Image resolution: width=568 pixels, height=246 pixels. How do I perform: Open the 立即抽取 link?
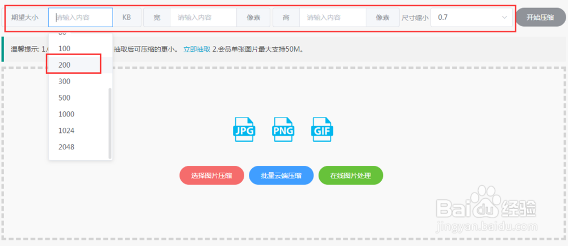point(197,49)
